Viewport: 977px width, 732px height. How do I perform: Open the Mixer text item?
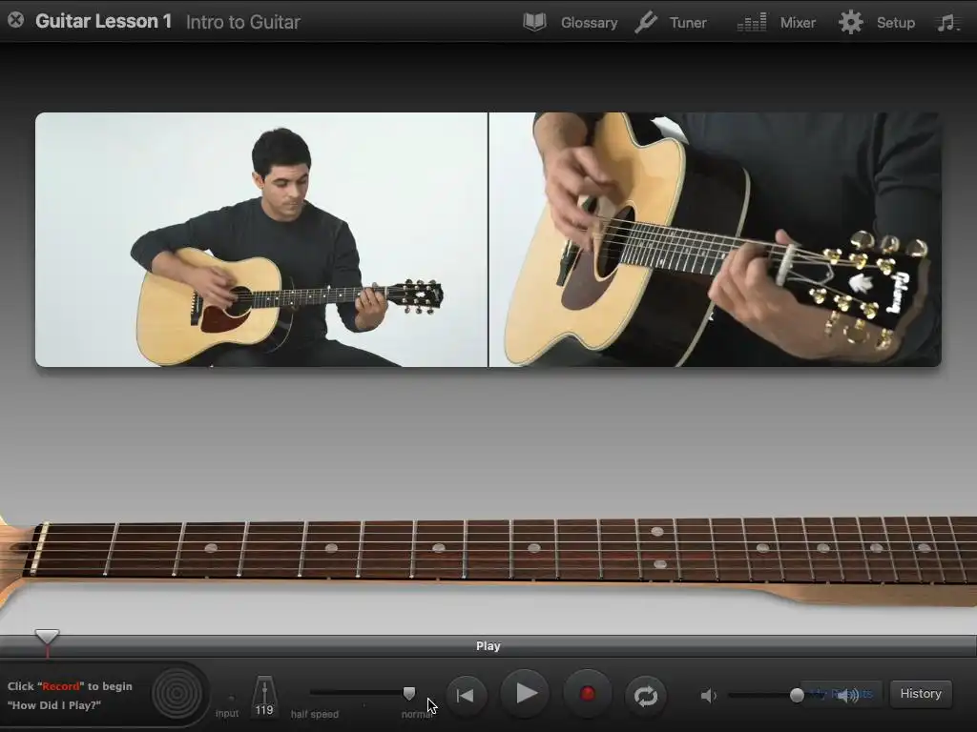(798, 23)
